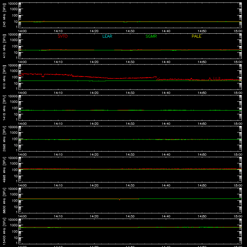Click the red trace dip near 14:06 at 610 MHz
247x247 pixels.
tap(43, 75)
